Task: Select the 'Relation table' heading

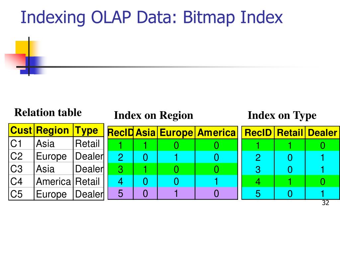Action: tap(48, 112)
